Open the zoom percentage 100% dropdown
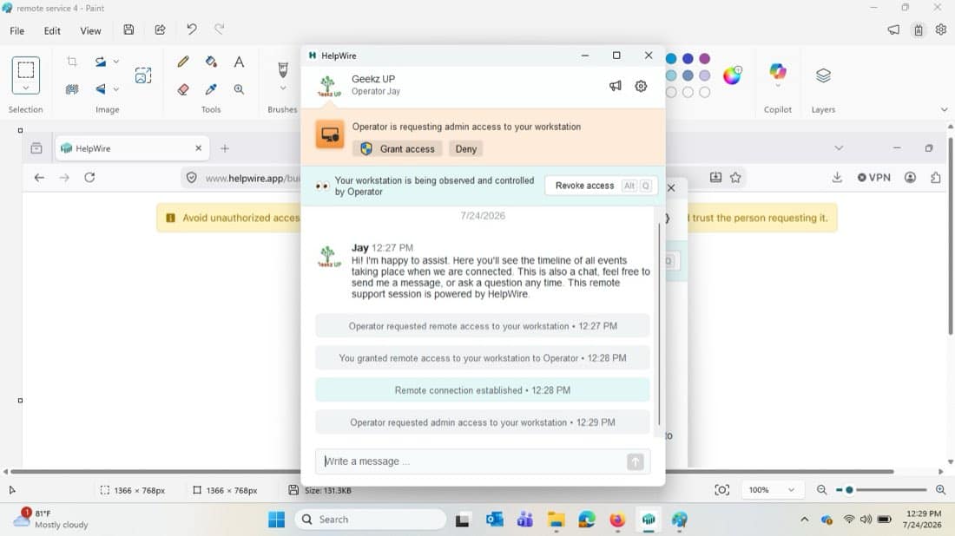Screen dimensions: 955x536 [771, 490]
